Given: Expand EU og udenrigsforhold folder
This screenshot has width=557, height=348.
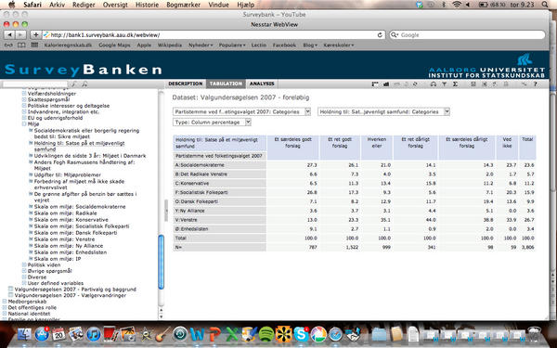Looking at the screenshot, I should 24,118.
